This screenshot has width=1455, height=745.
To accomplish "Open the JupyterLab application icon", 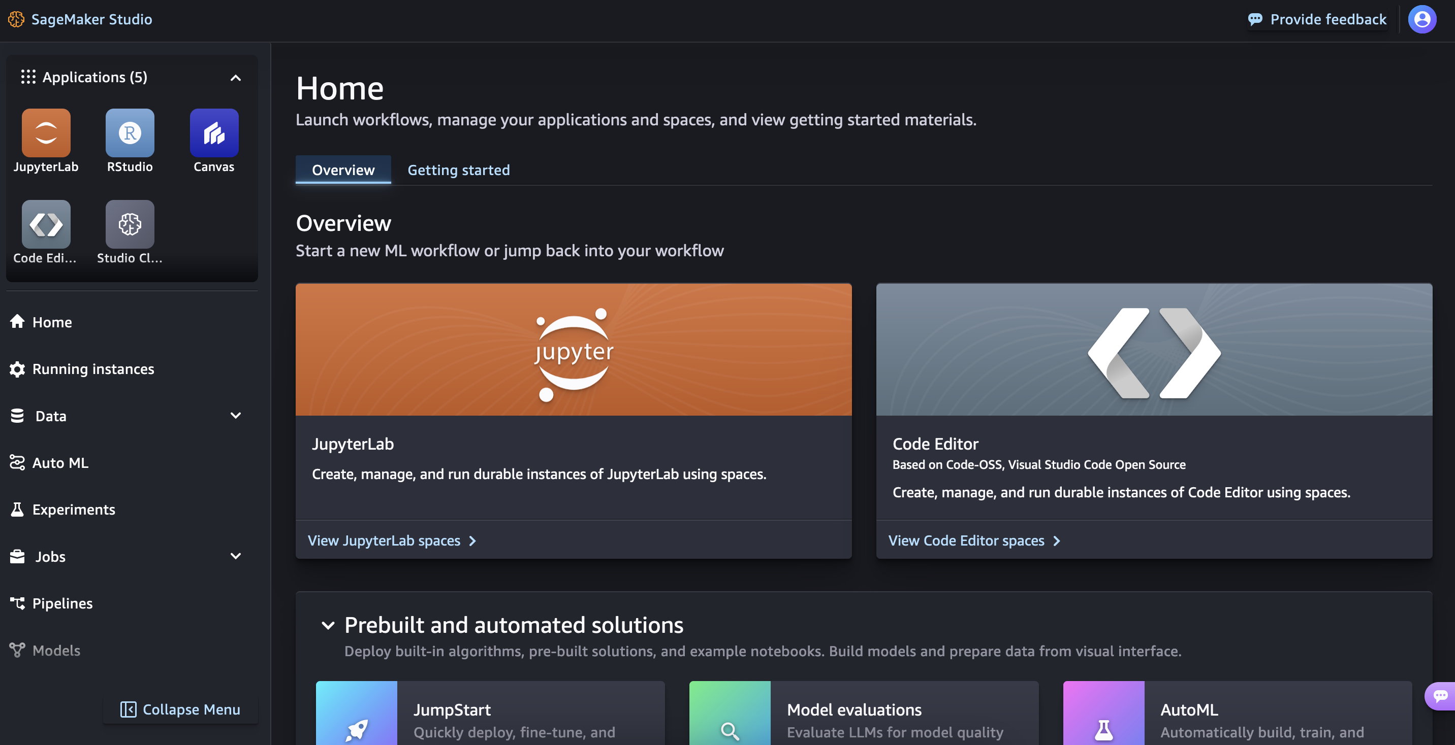I will [46, 132].
